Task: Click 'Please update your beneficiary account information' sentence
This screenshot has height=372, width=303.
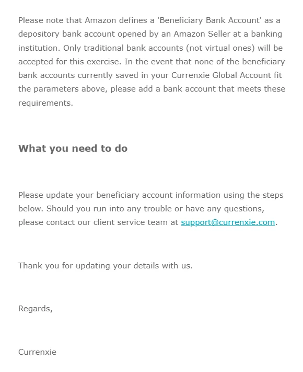Action: (120, 195)
